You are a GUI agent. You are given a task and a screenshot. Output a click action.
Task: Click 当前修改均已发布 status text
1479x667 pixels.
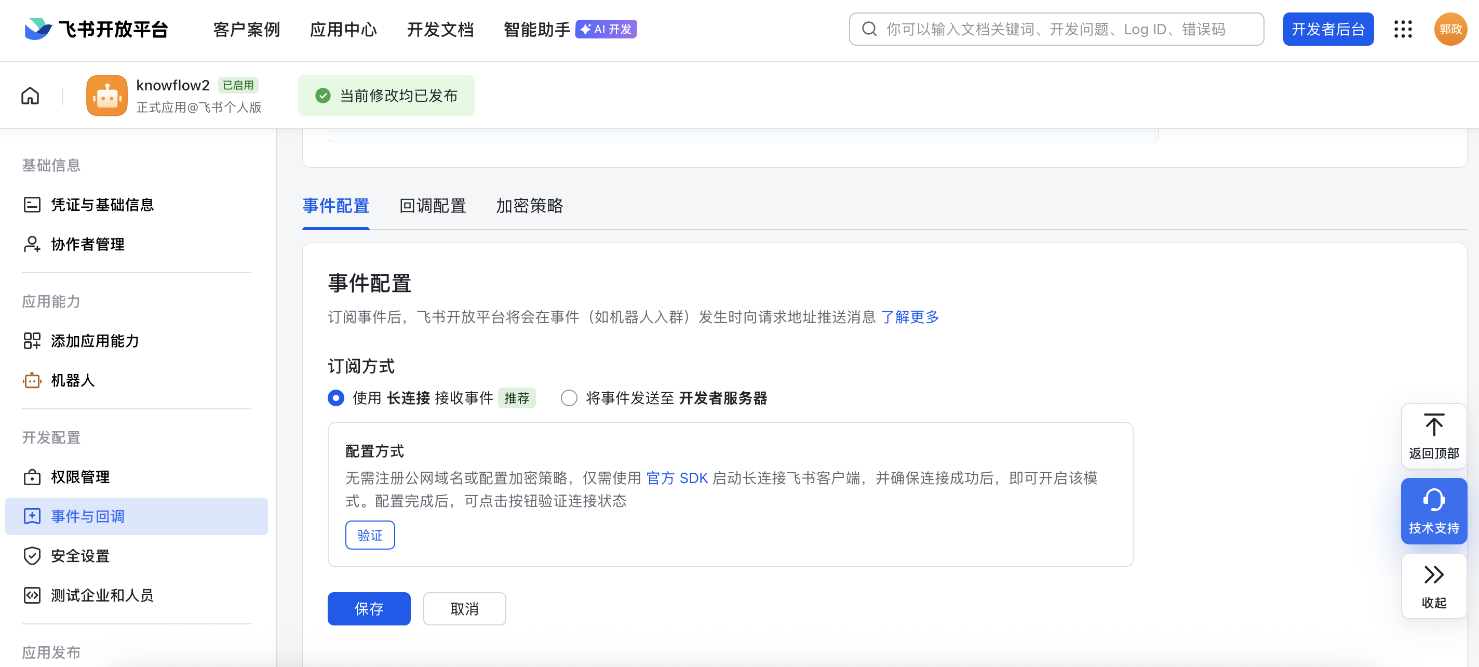point(398,96)
